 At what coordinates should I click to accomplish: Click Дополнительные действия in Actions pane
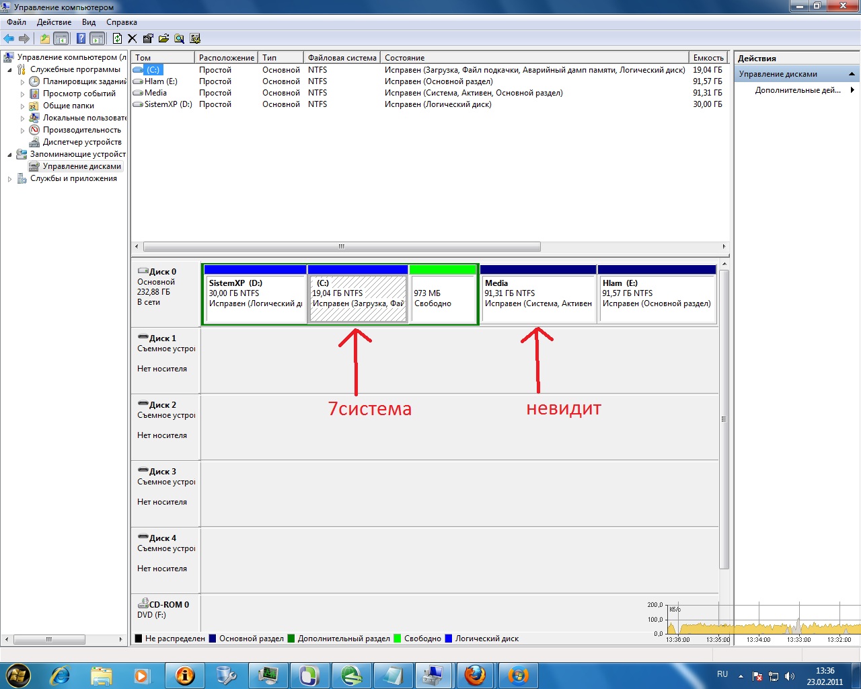(797, 90)
